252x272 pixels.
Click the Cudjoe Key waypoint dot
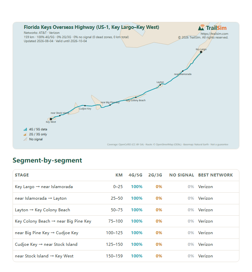tap(85, 105)
